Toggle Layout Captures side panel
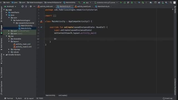The image size is (178, 100). tap(1, 88)
